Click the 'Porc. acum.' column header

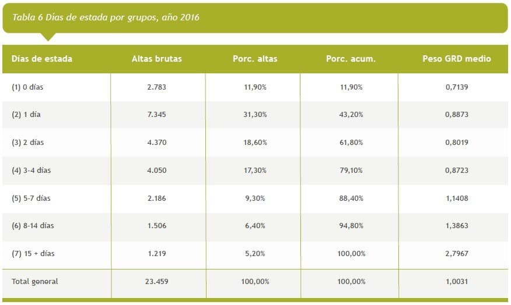[351, 59]
